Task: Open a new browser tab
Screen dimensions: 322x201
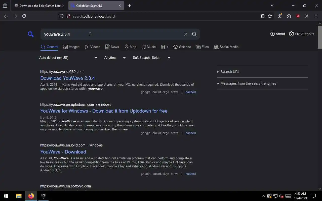Action: point(129,6)
